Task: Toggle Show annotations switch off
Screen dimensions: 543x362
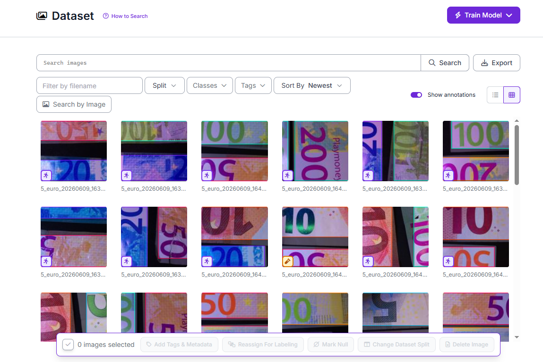Action: (x=416, y=95)
